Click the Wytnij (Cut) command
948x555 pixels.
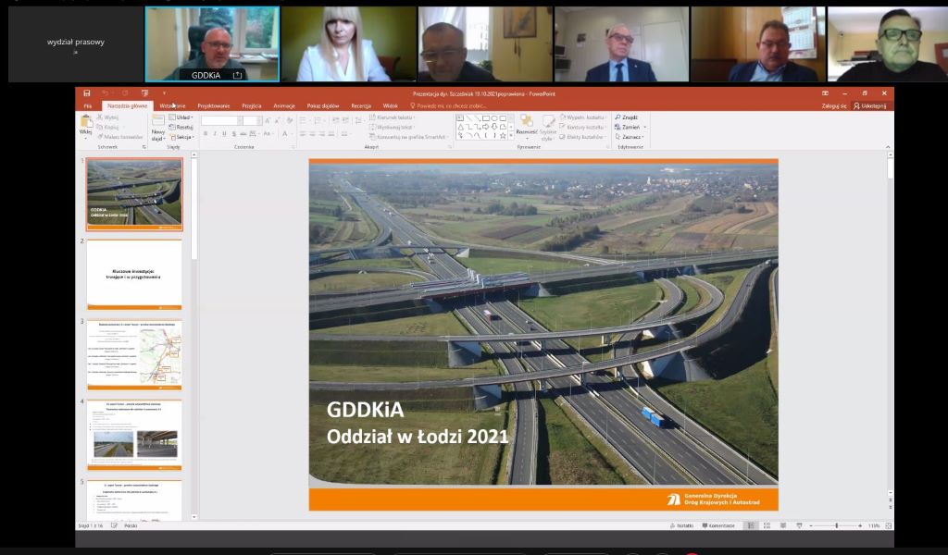tap(108, 117)
